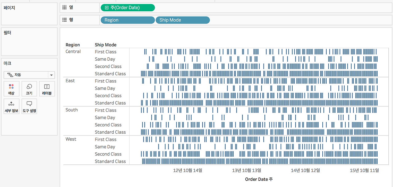This screenshot has width=393, height=187.
Task: Click Standard Class under South region
Action: tap(110, 132)
